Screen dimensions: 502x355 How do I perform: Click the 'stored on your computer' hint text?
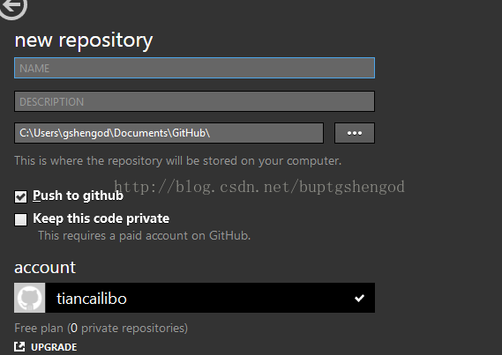pos(177,160)
